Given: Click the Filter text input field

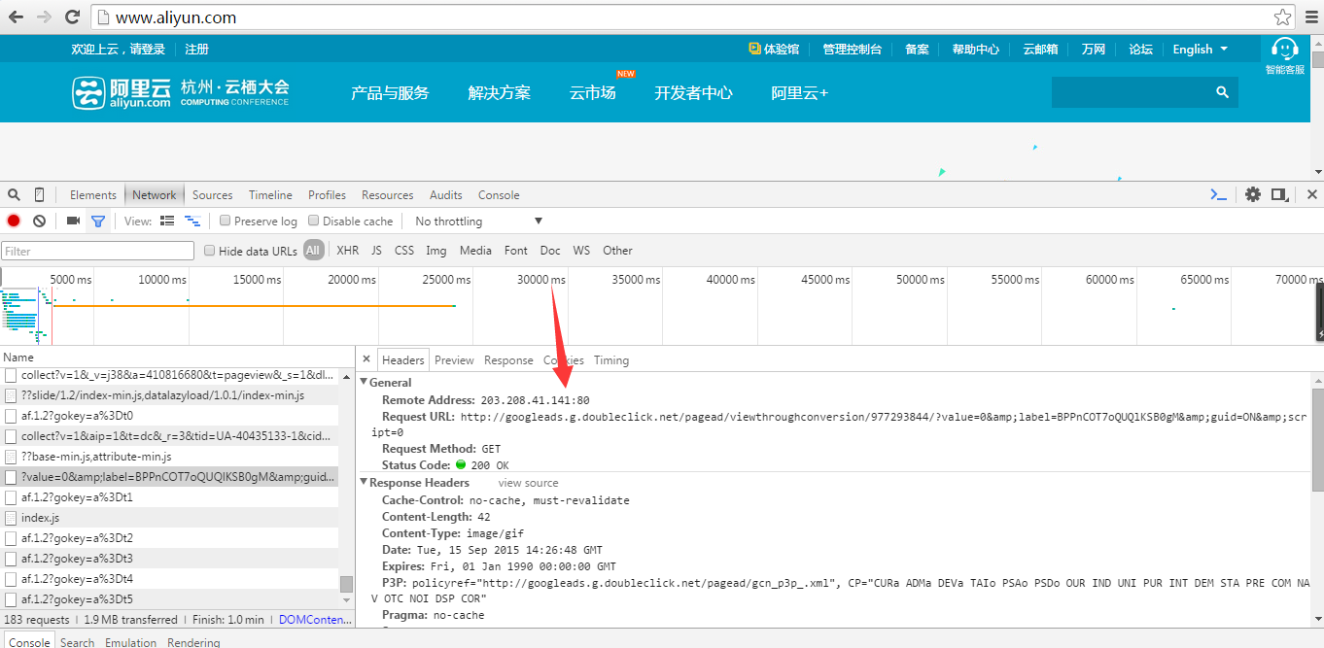Looking at the screenshot, I should click(x=97, y=251).
